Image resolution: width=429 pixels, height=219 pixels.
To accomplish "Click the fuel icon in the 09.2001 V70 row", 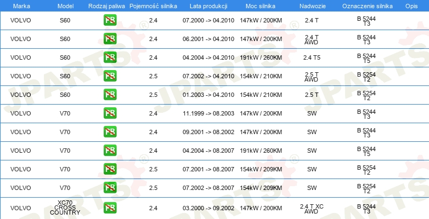I will tap(110, 131).
